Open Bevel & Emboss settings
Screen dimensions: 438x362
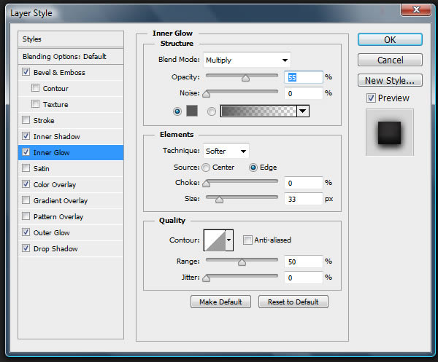click(x=59, y=72)
